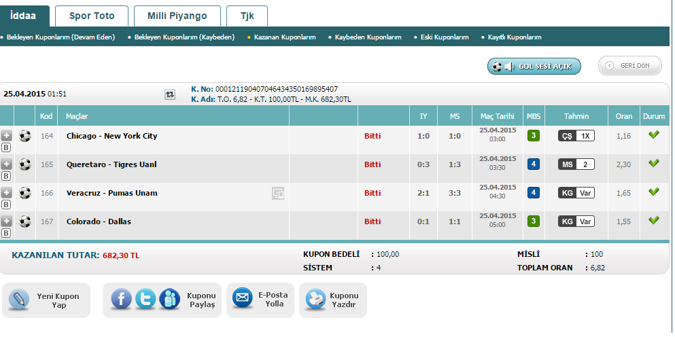
Task: Click the blue MBS 4 badge for Queretaro
Action: coord(534,164)
